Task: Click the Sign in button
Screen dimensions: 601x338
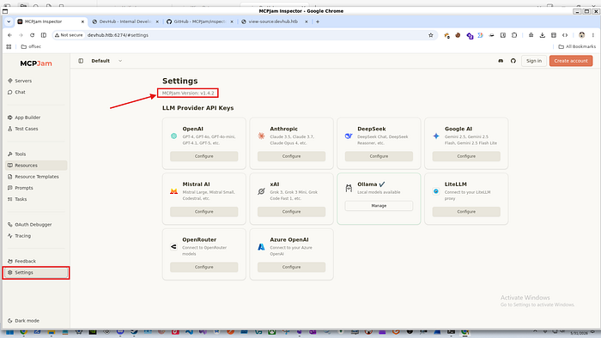Action: pos(534,61)
